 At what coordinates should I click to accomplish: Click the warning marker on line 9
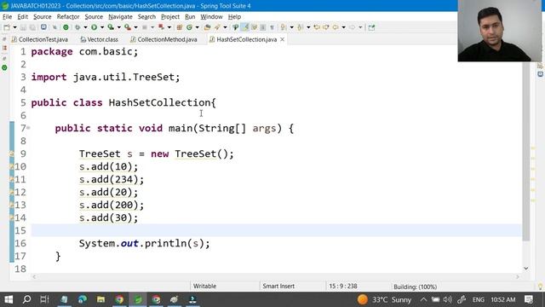tap(11, 153)
